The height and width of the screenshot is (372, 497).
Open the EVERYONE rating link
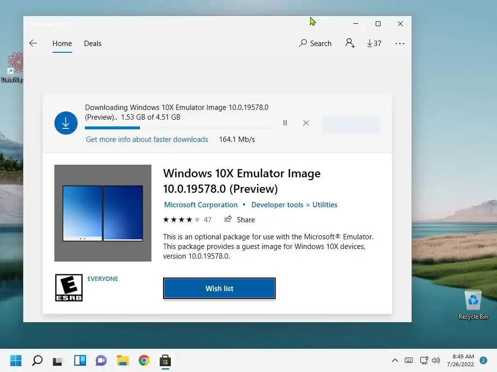tap(103, 279)
